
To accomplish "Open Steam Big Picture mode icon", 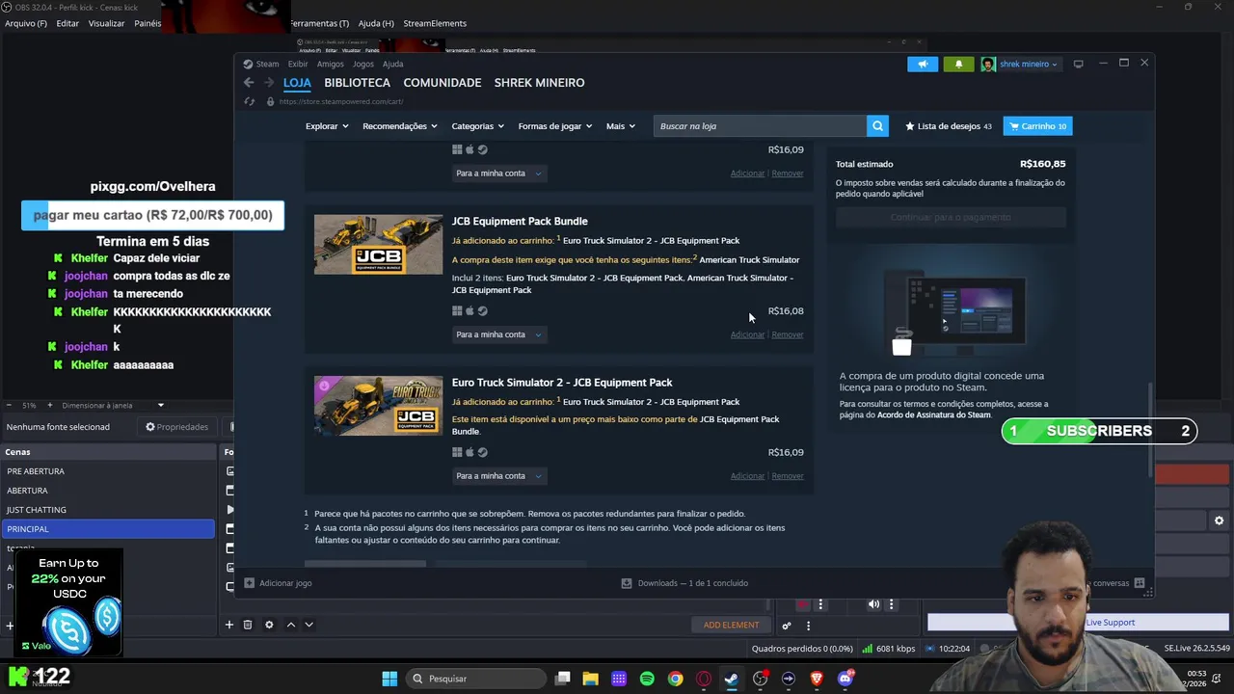I will 1078,64.
